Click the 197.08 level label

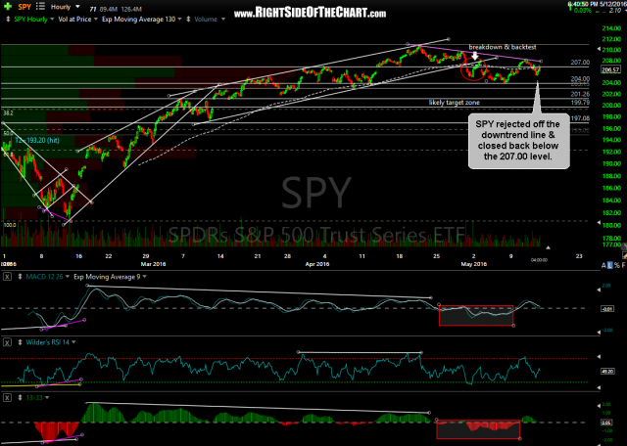tap(580, 118)
